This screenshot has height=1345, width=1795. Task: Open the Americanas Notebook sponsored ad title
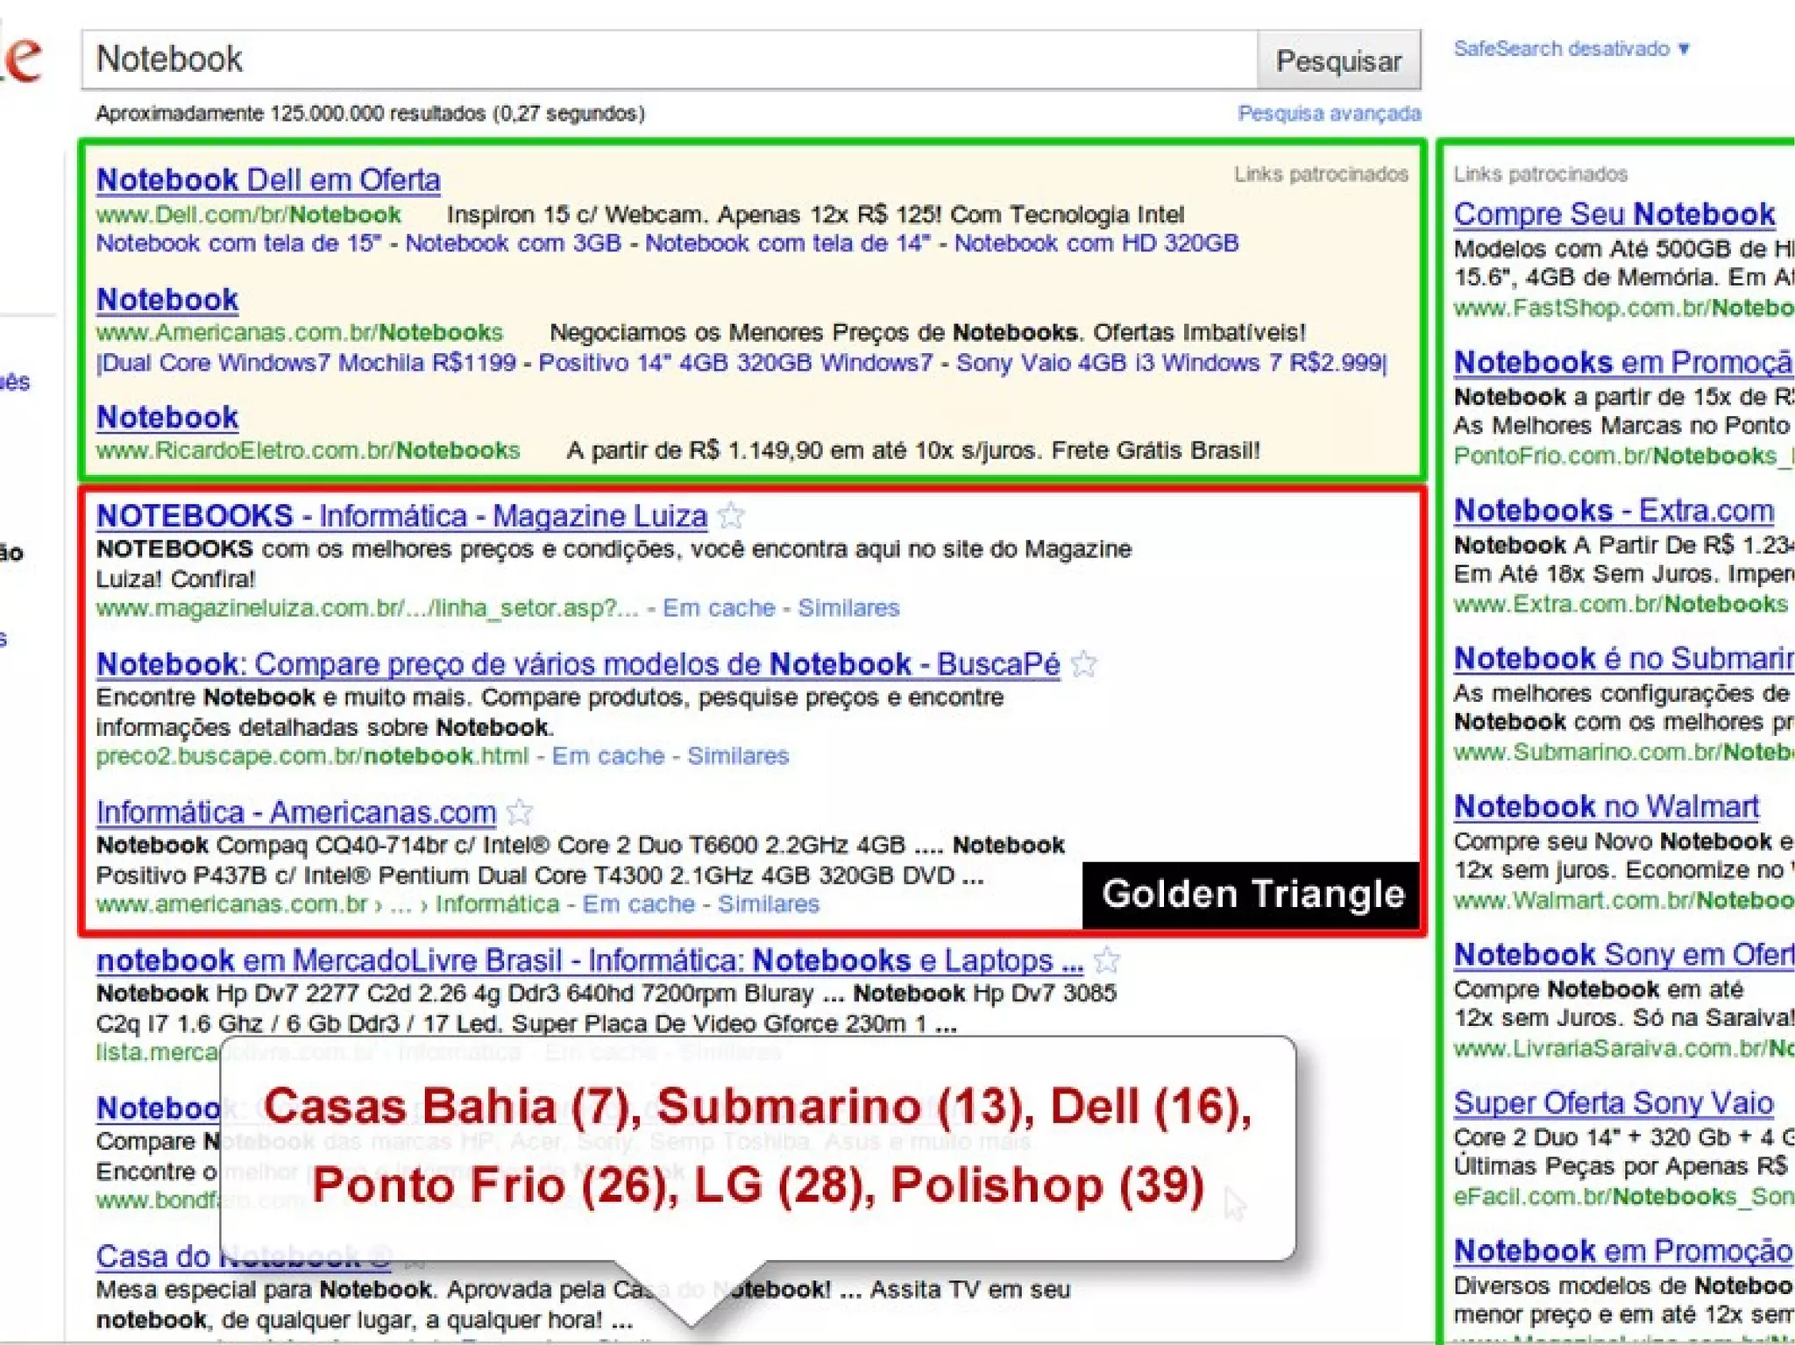point(167,300)
